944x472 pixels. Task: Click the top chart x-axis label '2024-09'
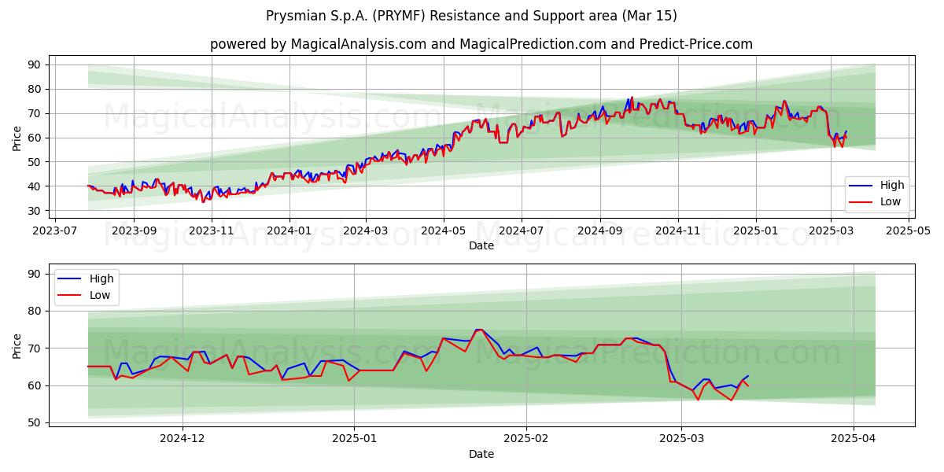coord(599,231)
